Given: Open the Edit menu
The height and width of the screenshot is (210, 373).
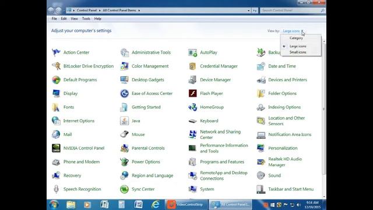Looking at the screenshot, I should 64,19.
